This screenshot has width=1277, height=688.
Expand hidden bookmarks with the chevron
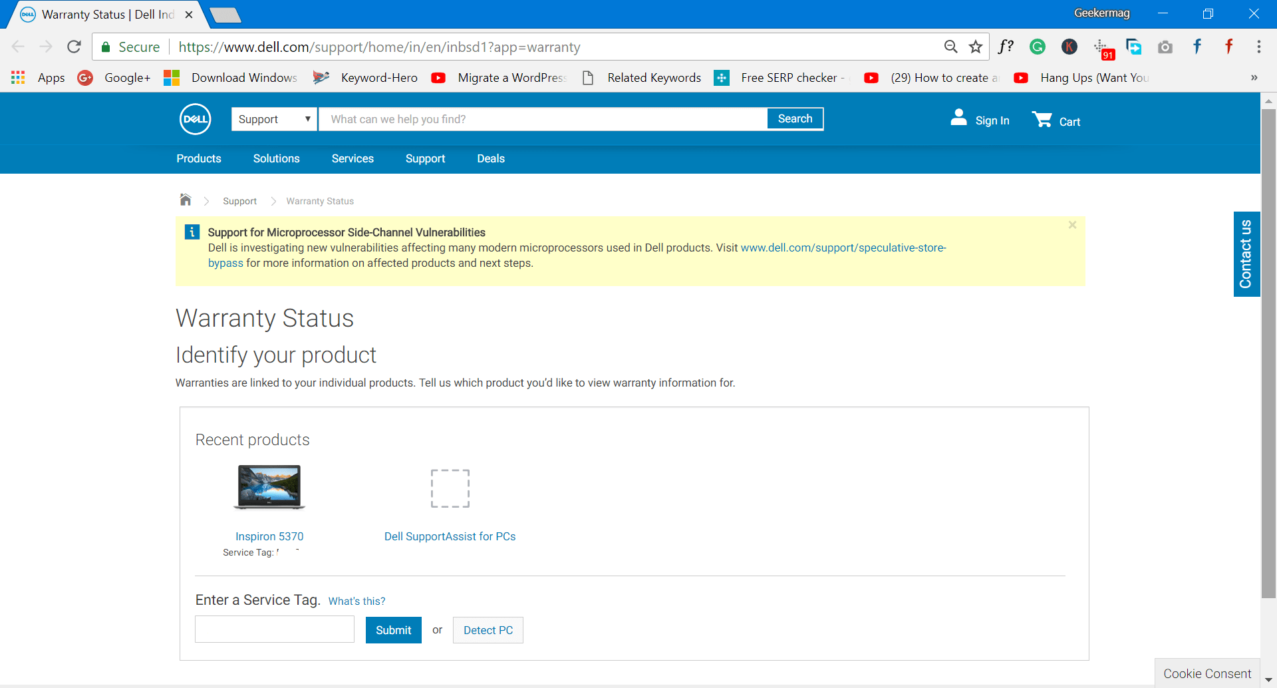1254,78
